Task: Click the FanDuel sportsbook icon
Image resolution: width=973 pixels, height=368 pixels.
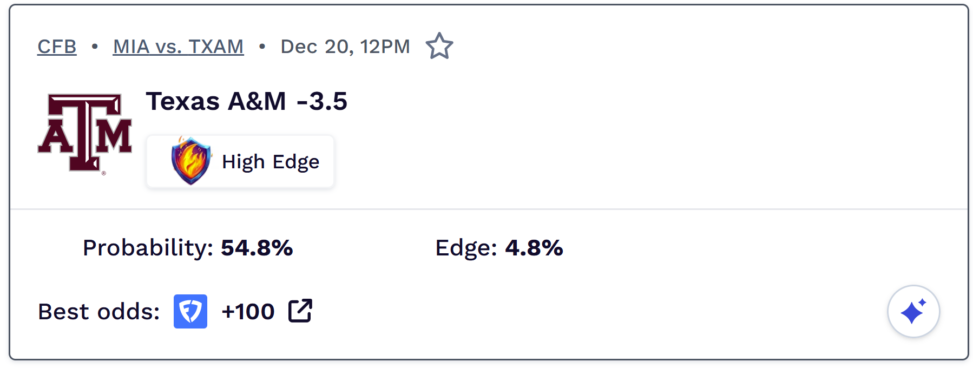Action: click(190, 311)
